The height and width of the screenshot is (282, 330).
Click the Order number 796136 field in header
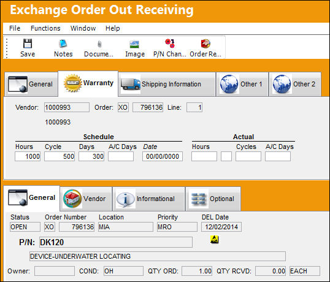pyautogui.click(x=148, y=107)
